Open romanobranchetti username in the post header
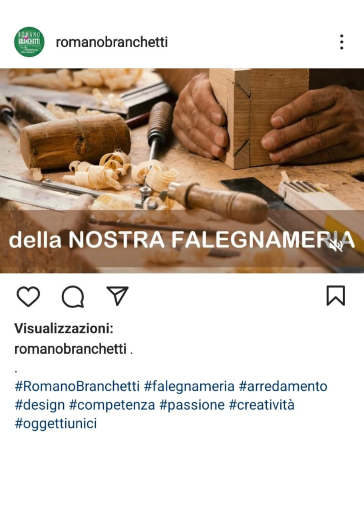 coord(112,42)
